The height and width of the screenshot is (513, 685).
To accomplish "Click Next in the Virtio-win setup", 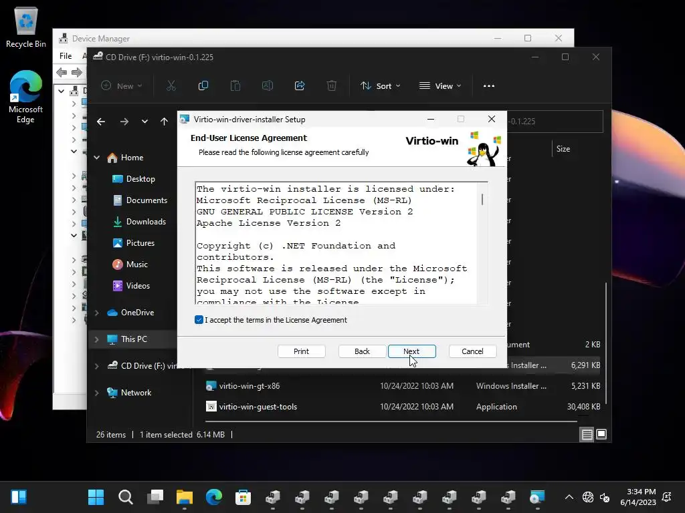I will click(x=411, y=351).
